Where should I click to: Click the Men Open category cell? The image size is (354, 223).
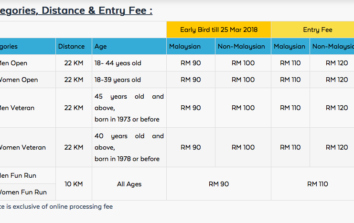(x=13, y=63)
